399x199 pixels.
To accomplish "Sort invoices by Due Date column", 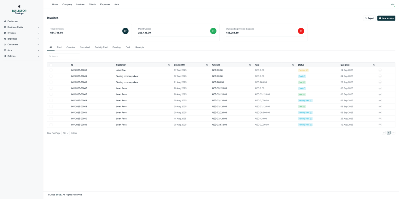I will click(x=374, y=65).
